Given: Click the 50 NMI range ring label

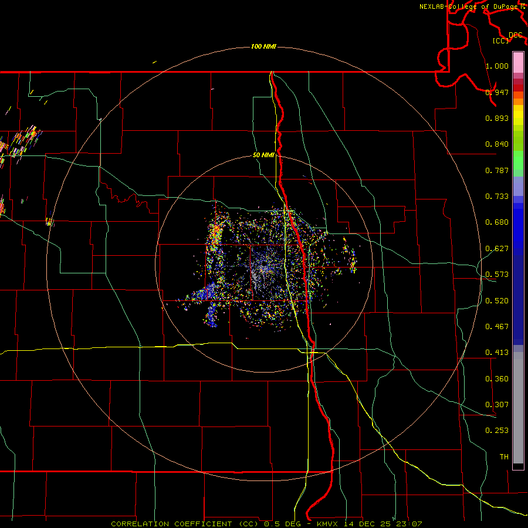Looking at the screenshot, I should coord(263,155).
